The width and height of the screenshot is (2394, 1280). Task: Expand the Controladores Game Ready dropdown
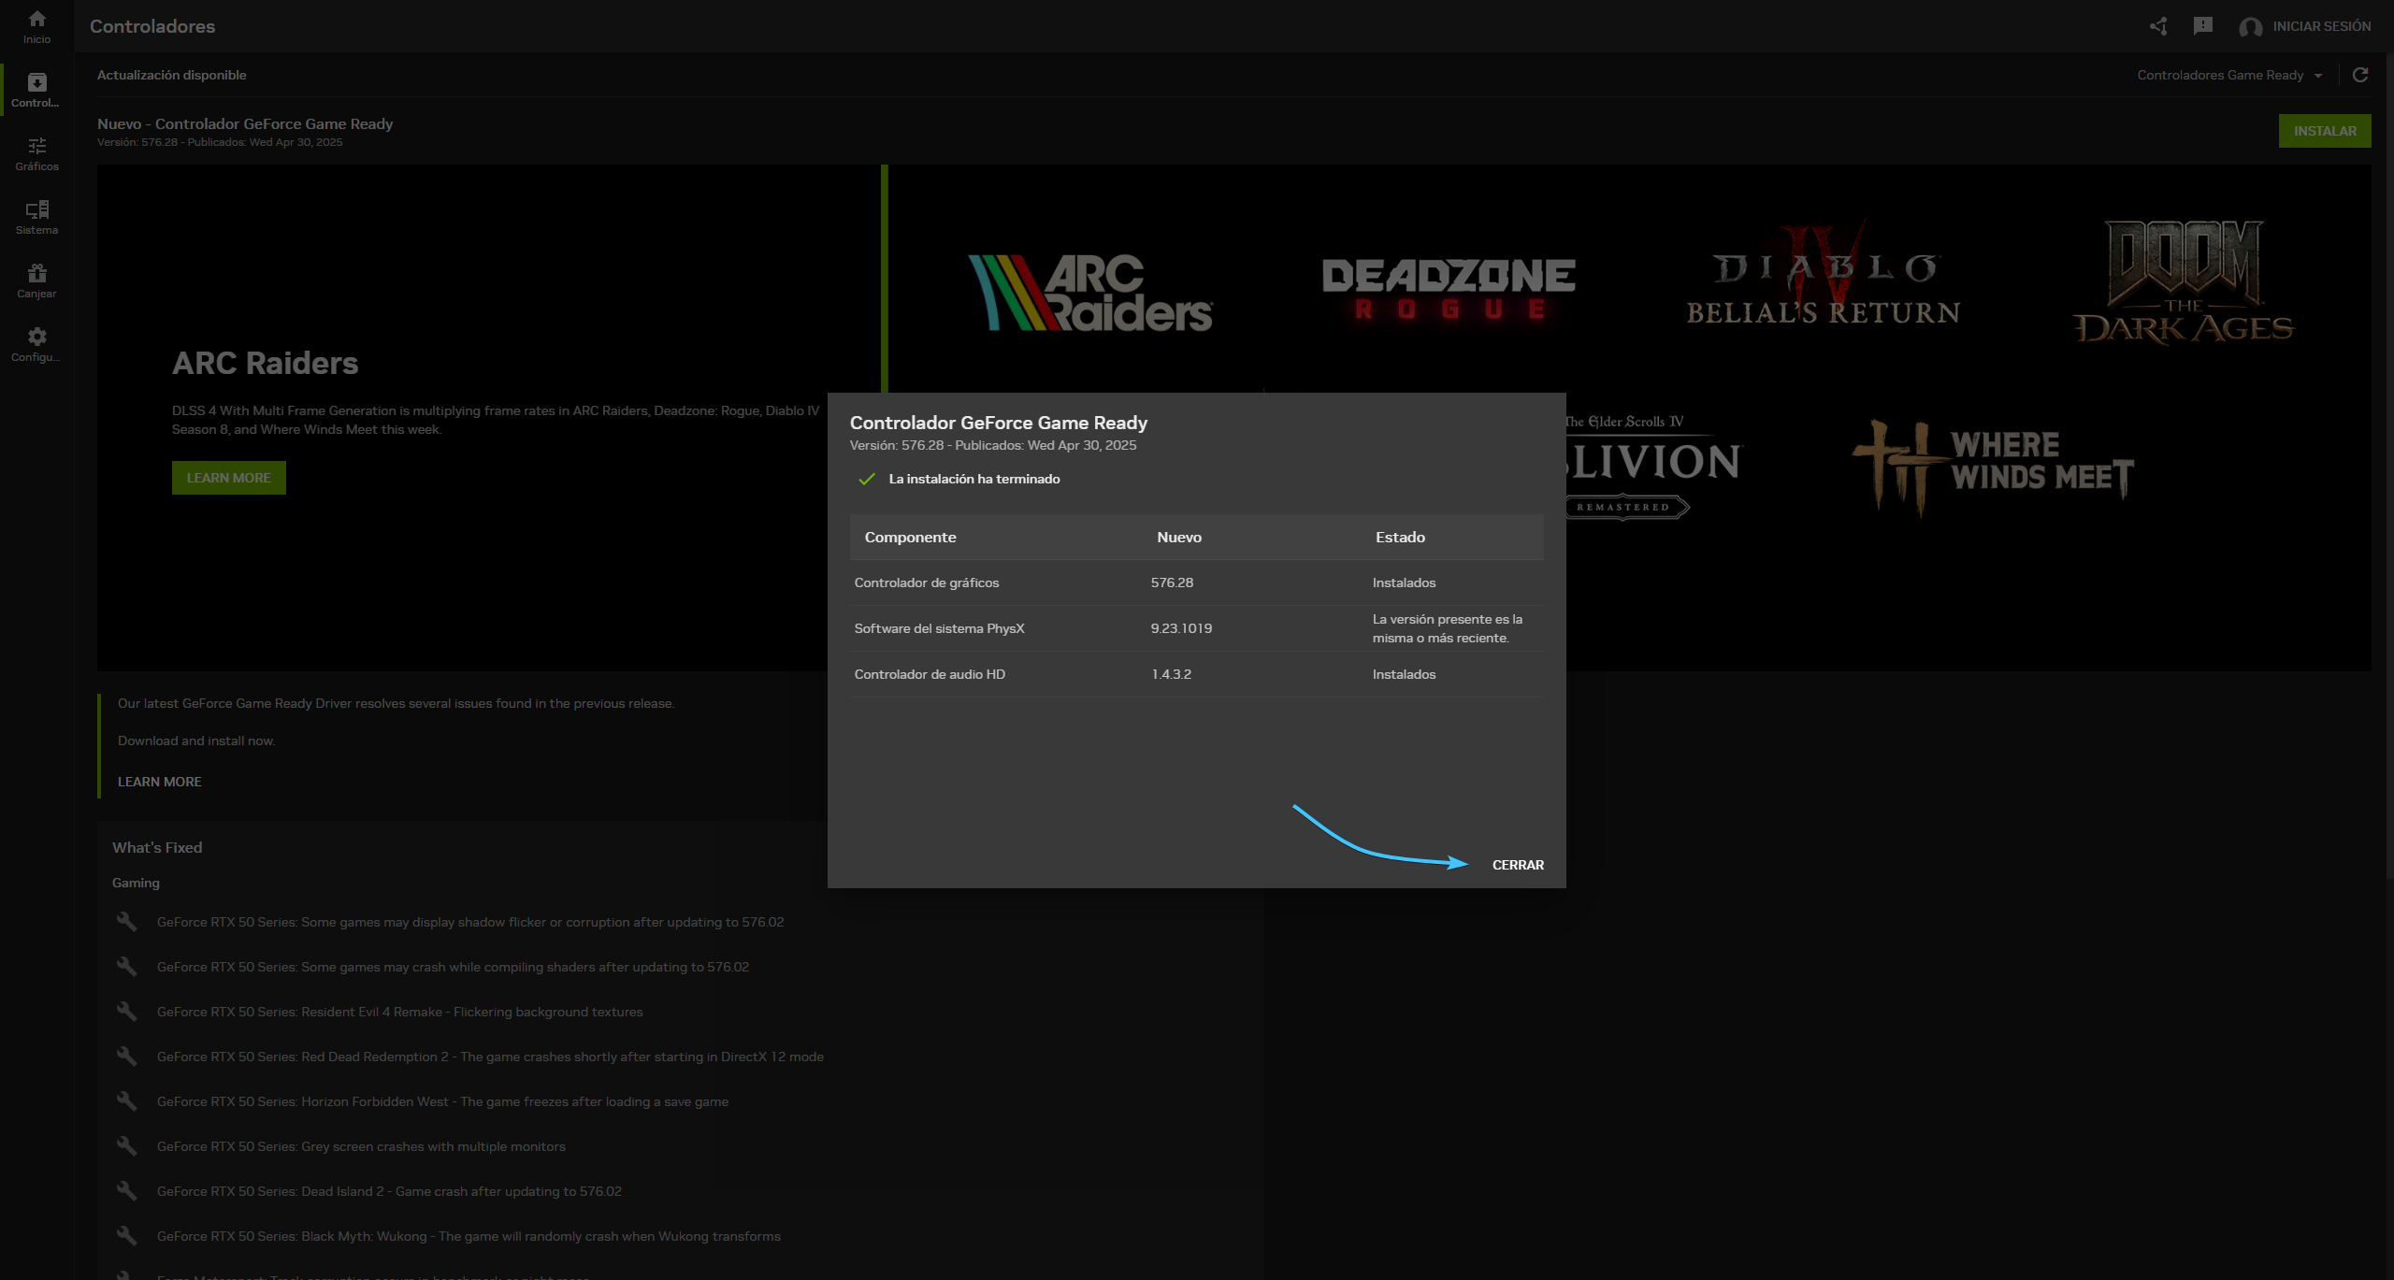2229,75
